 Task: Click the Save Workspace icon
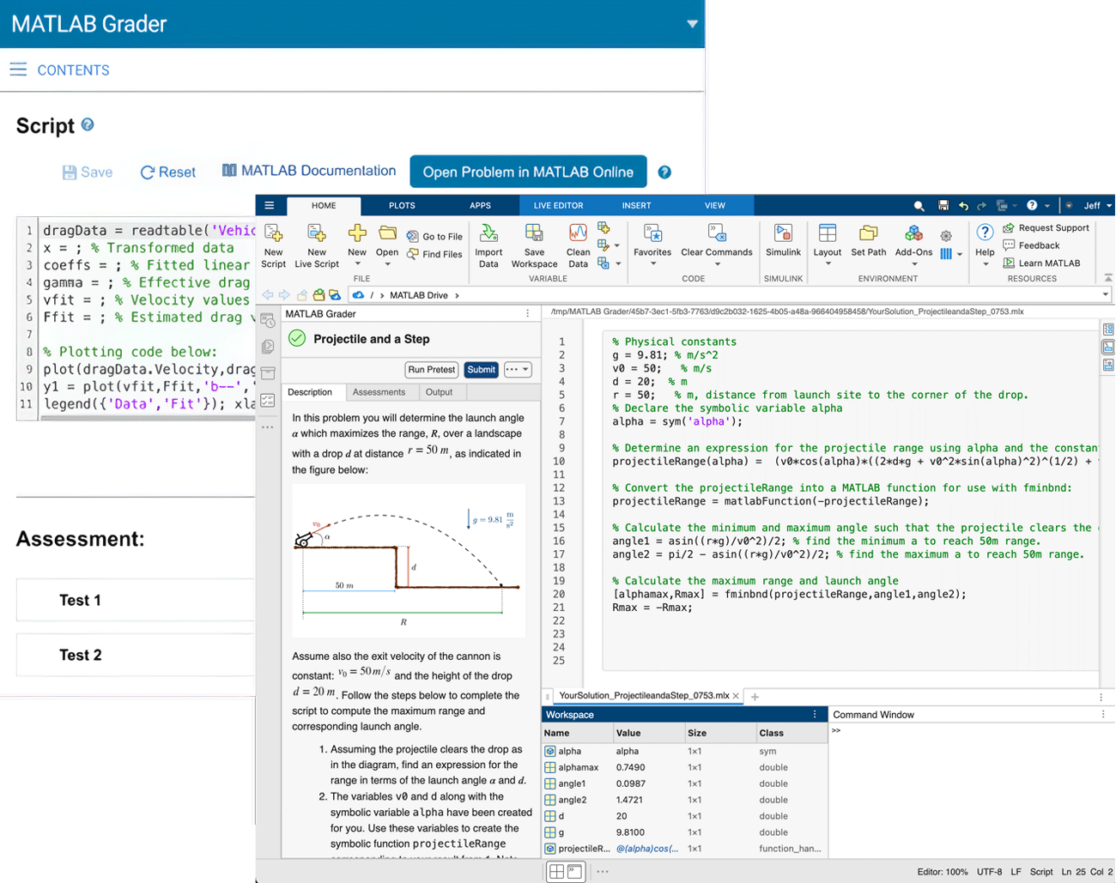[x=534, y=234]
